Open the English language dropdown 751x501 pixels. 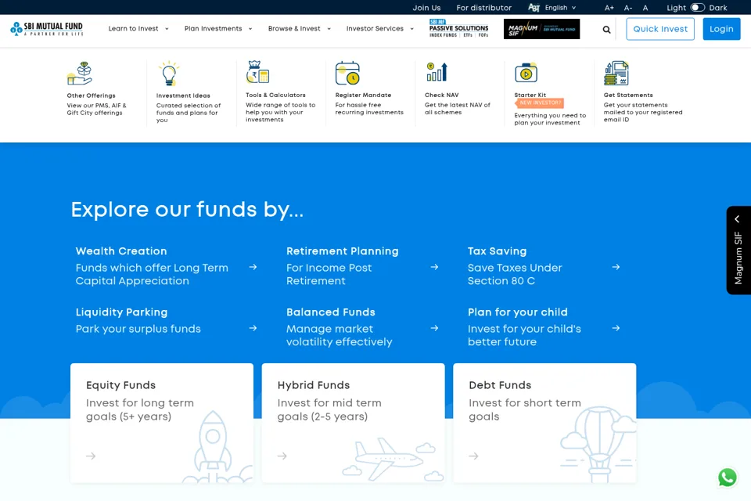pos(560,8)
